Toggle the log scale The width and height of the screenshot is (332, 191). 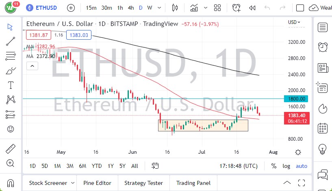(286, 166)
